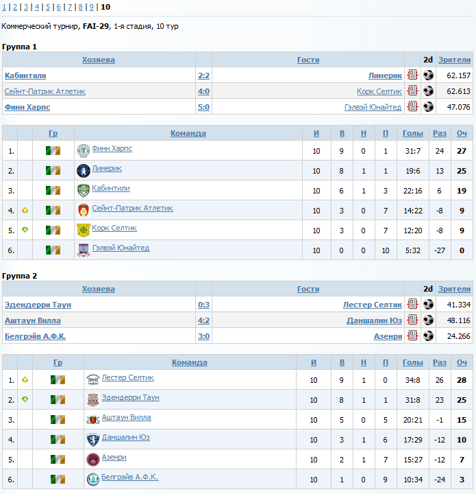Click Гэлвэй Юнайтед team link in standings
This screenshot has width=476, height=494.
(x=121, y=248)
